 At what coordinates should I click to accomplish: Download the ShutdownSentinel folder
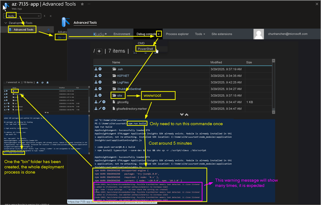[x=96, y=89]
